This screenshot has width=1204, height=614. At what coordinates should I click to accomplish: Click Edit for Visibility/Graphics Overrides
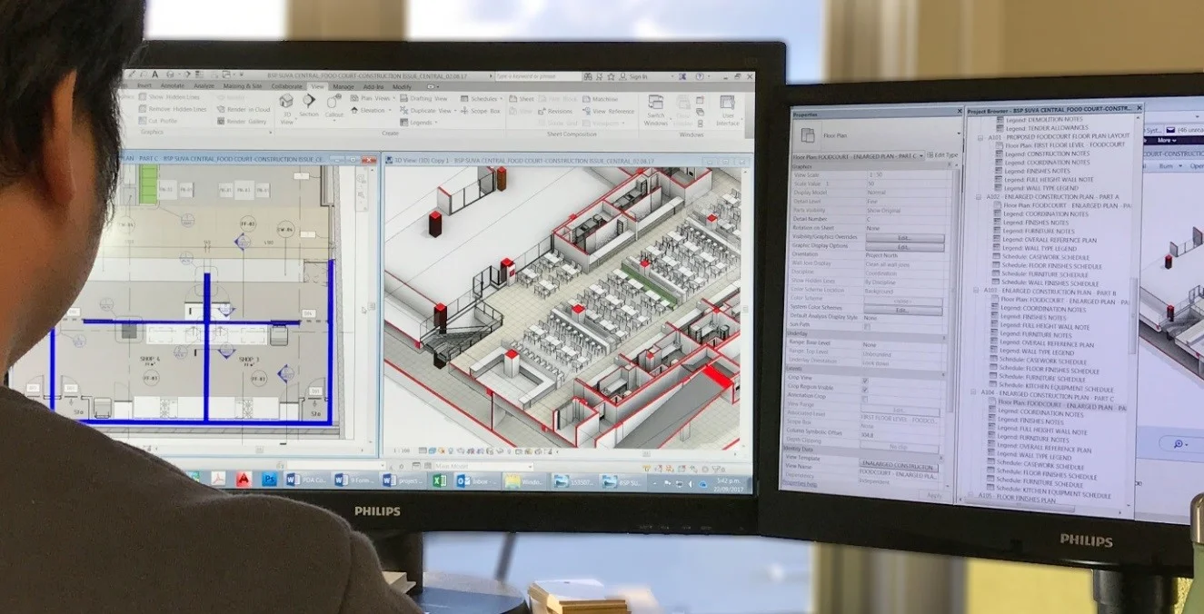click(x=903, y=237)
